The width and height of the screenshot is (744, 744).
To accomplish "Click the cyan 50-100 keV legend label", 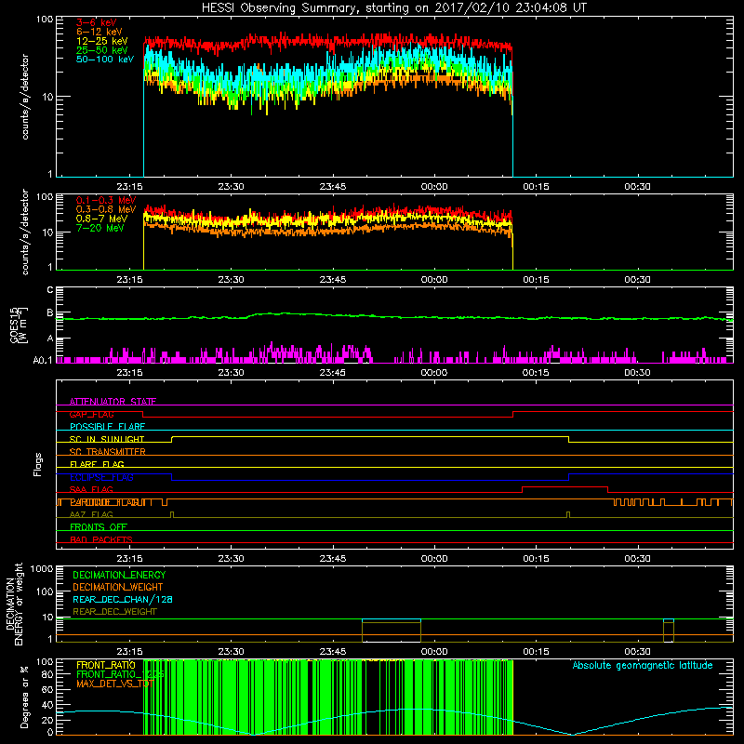I will [104, 60].
